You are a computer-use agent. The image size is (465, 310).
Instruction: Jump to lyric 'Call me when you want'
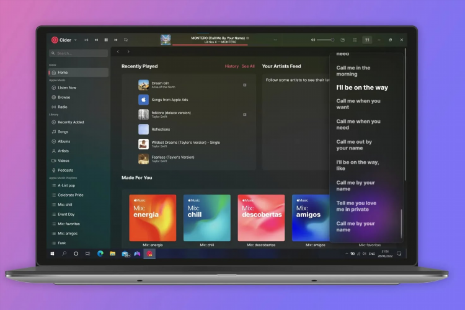click(x=358, y=104)
